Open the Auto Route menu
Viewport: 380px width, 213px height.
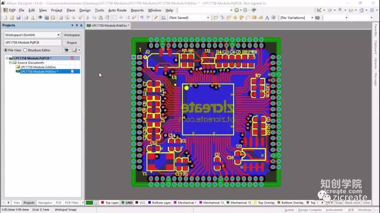117,10
